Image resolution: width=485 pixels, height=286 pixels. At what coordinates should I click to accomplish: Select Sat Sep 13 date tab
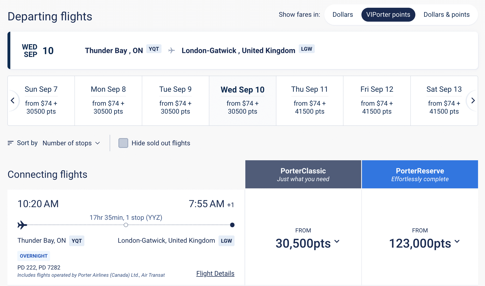click(444, 100)
